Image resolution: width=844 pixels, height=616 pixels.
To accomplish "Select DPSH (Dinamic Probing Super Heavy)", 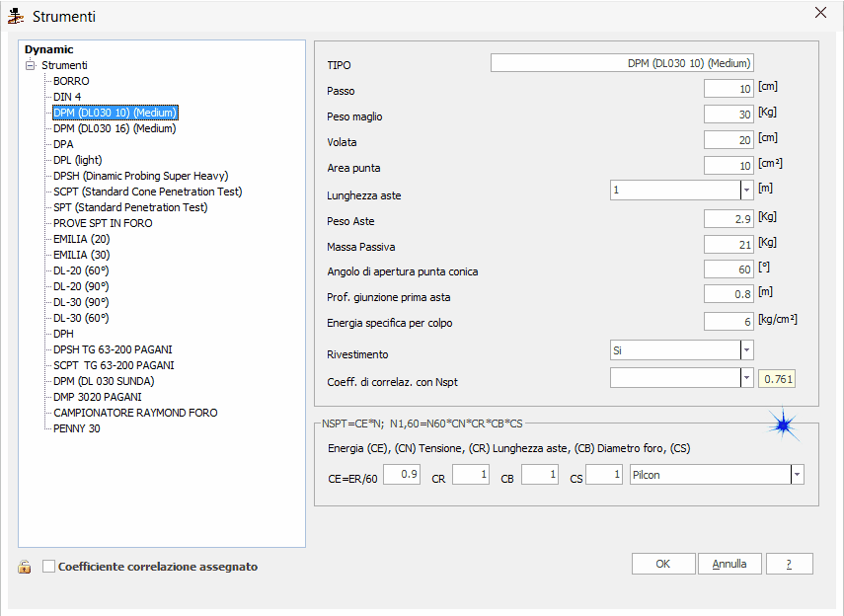I will [141, 176].
